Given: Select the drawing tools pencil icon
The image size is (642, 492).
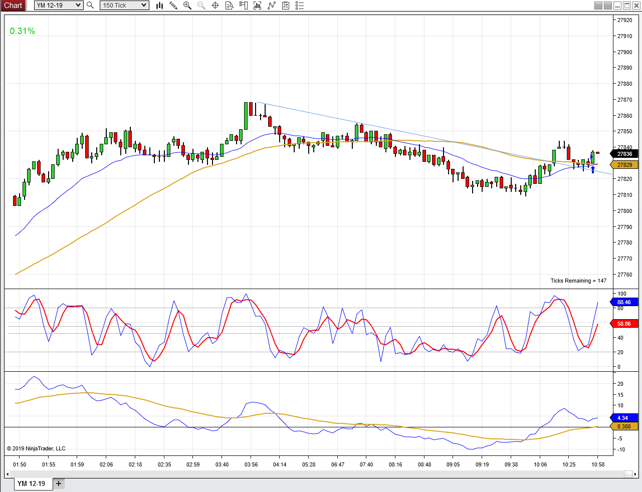Looking at the screenshot, I should pyautogui.click(x=173, y=6).
